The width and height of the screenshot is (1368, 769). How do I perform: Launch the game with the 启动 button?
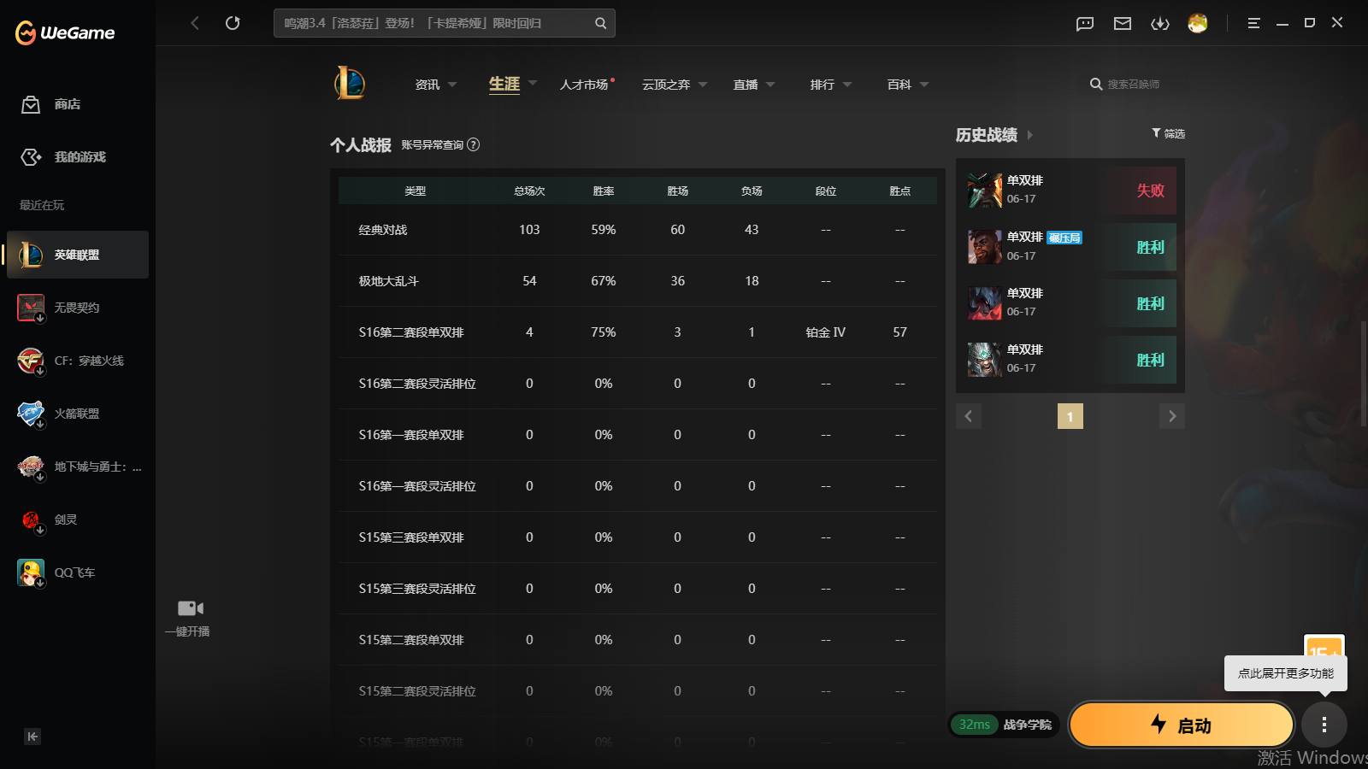pos(1181,725)
